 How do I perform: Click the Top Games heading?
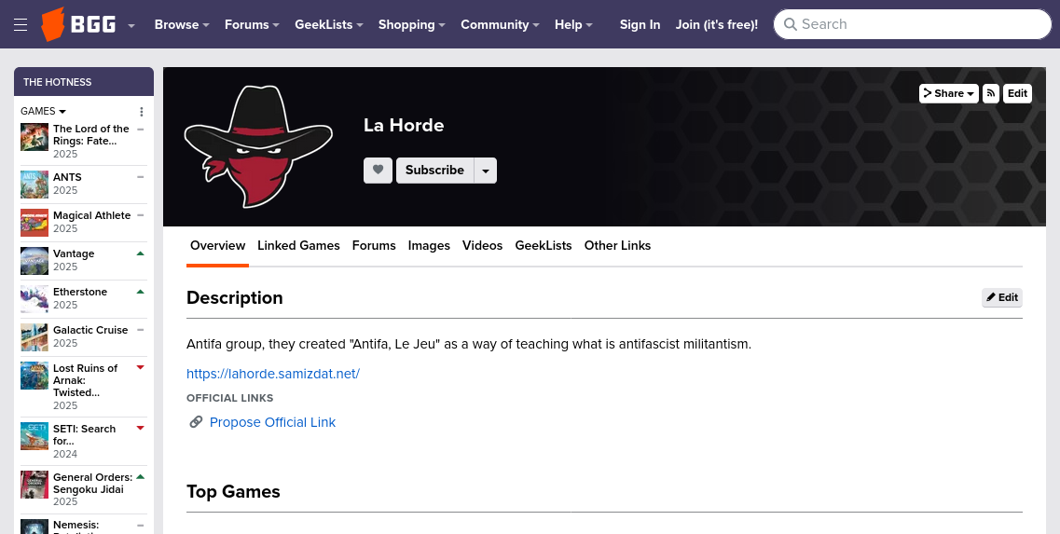pyautogui.click(x=233, y=491)
